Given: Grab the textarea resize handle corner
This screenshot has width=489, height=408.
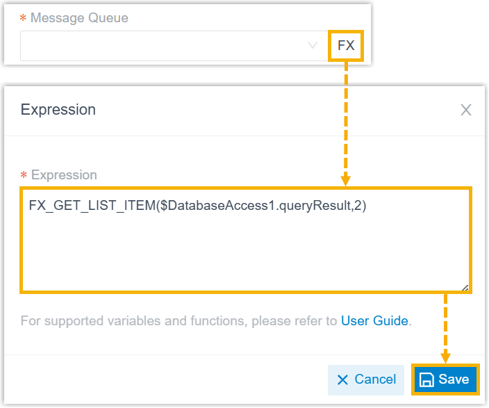Looking at the screenshot, I should point(465,288).
